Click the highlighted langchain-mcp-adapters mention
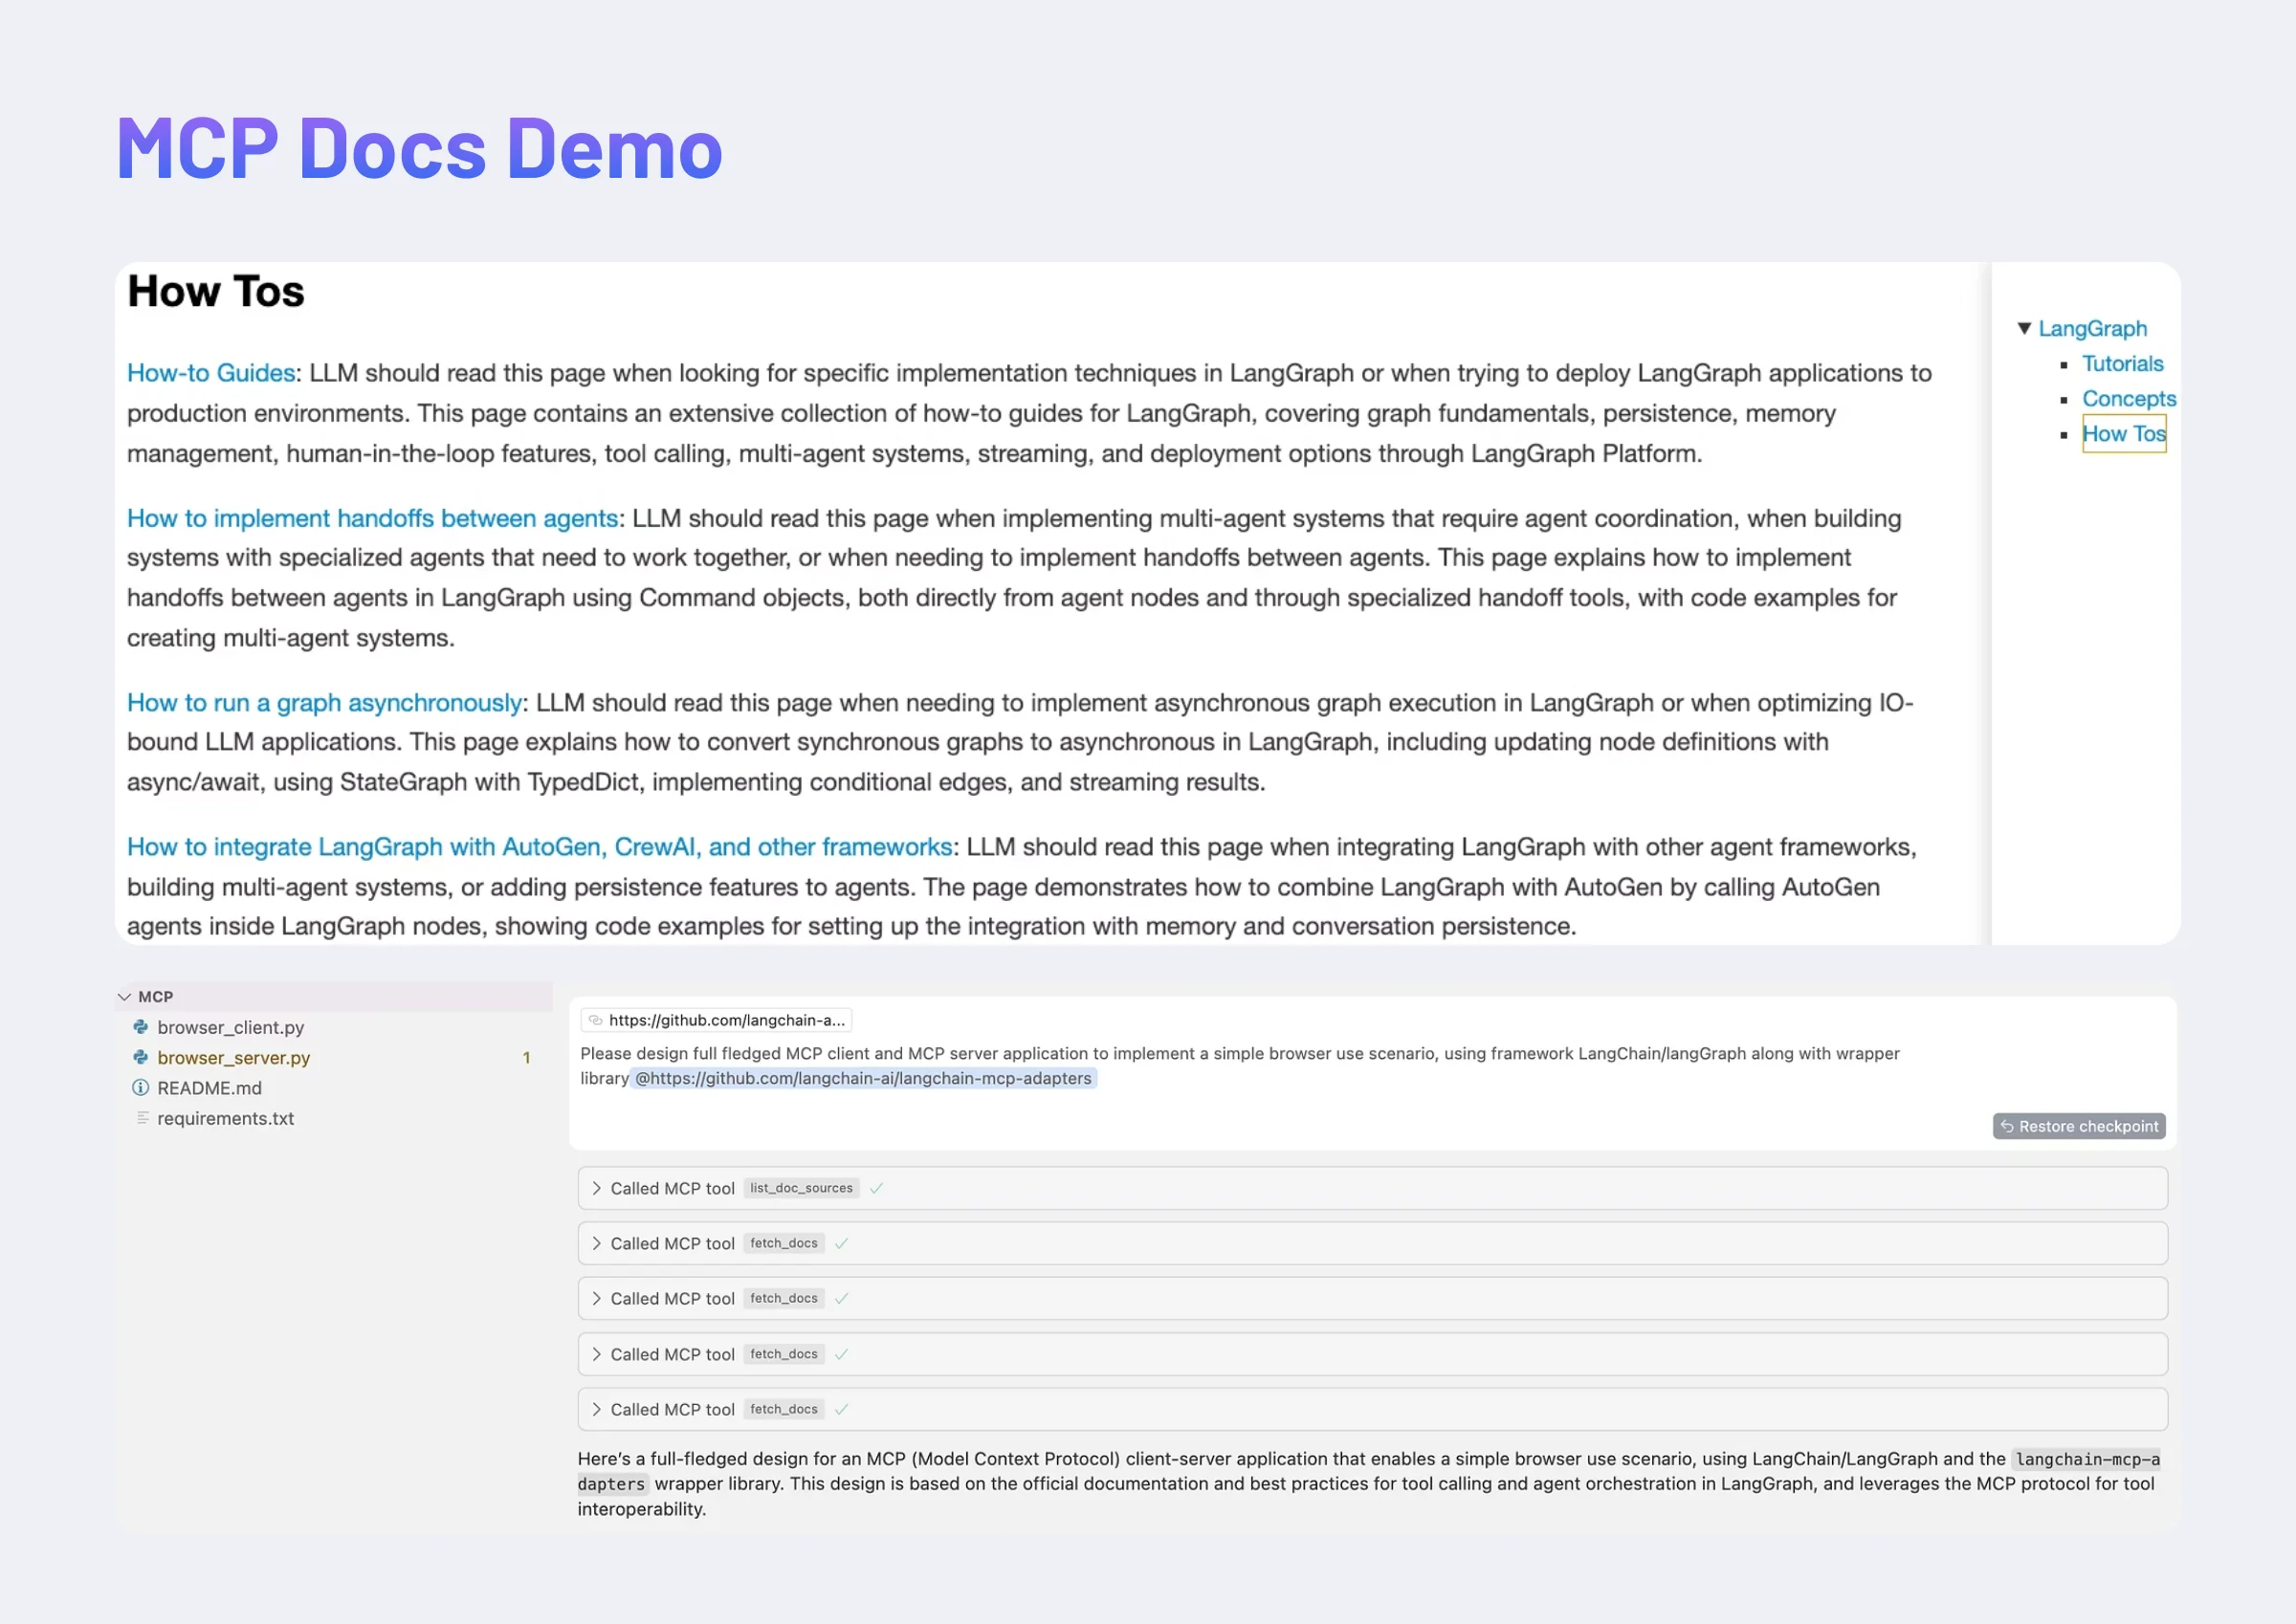Image resolution: width=2296 pixels, height=1624 pixels. tap(864, 1078)
